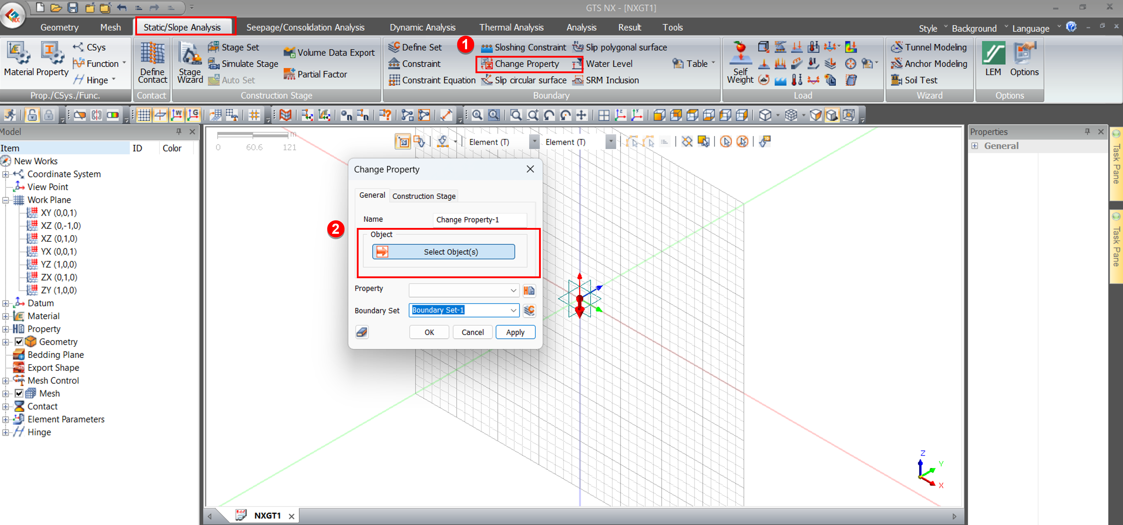This screenshot has height=525, width=1123.
Task: Switch to Construction Stage tab in dialog
Action: click(x=423, y=196)
